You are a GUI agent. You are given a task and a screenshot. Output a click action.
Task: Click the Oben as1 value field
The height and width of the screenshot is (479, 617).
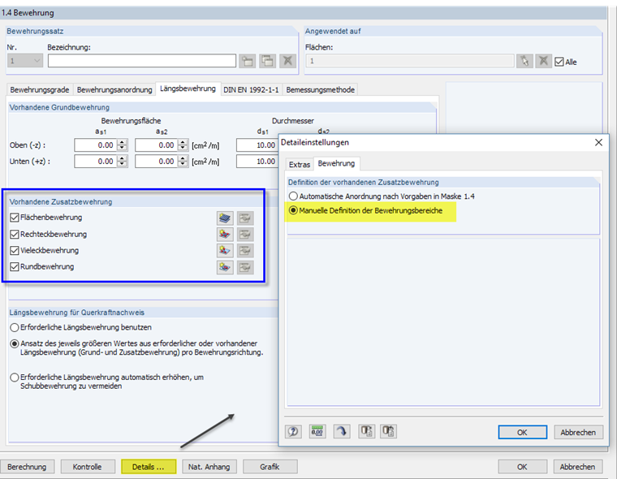tap(96, 145)
